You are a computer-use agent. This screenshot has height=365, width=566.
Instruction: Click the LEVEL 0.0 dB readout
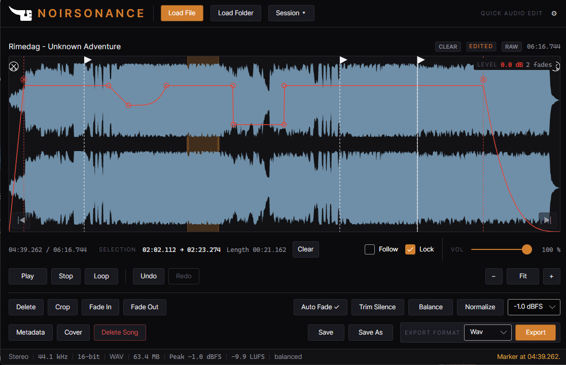coord(500,64)
